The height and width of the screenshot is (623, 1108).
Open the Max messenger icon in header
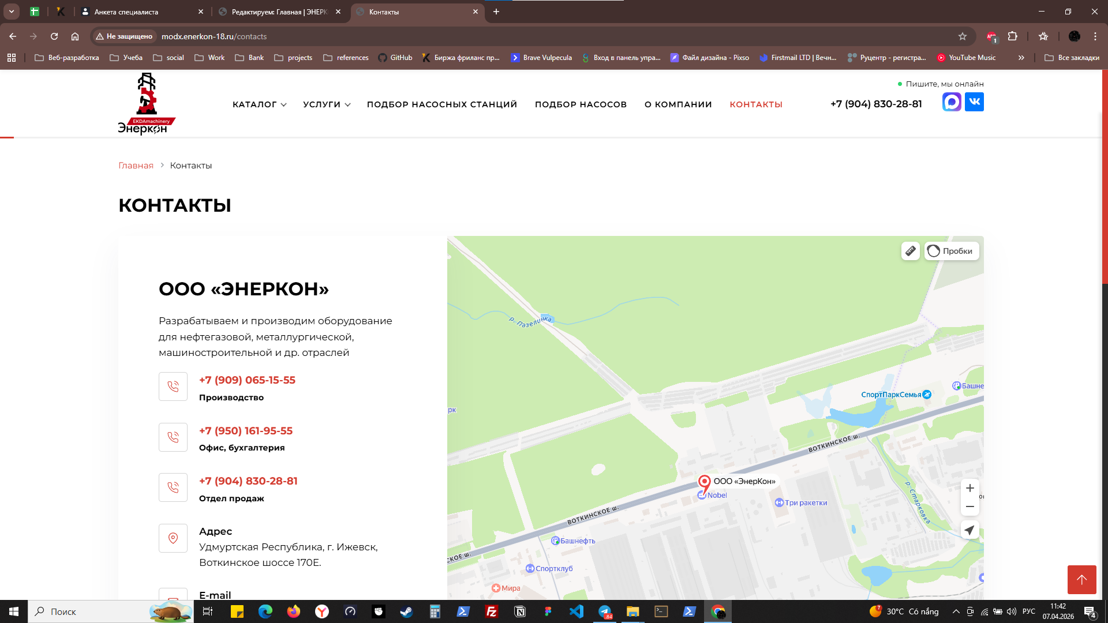click(x=952, y=102)
